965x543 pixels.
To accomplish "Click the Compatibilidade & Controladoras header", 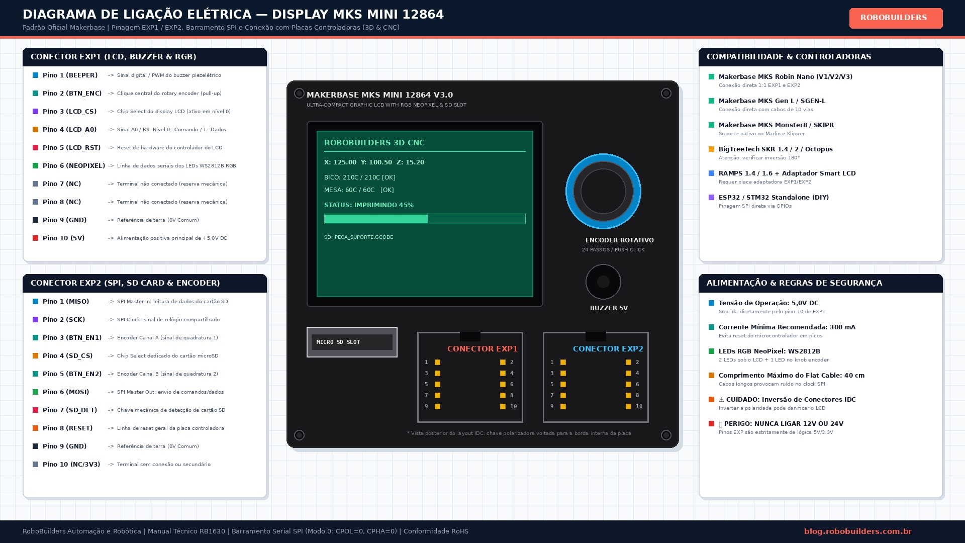I will pyautogui.click(x=821, y=57).
